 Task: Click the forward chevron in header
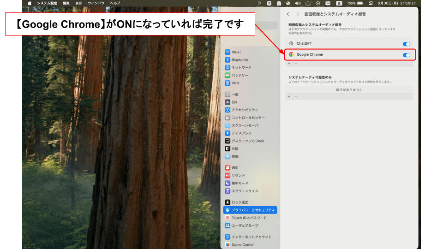coord(298,14)
